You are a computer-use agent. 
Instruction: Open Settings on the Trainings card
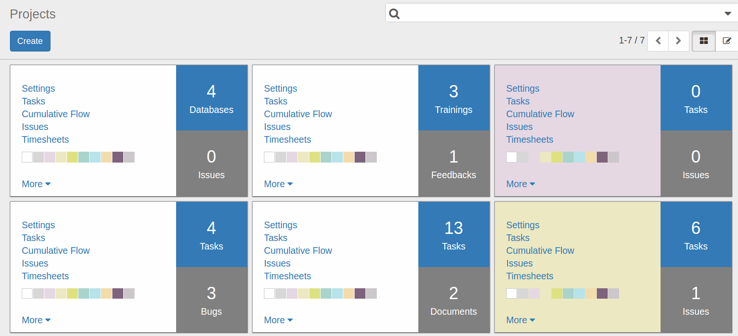coord(280,88)
